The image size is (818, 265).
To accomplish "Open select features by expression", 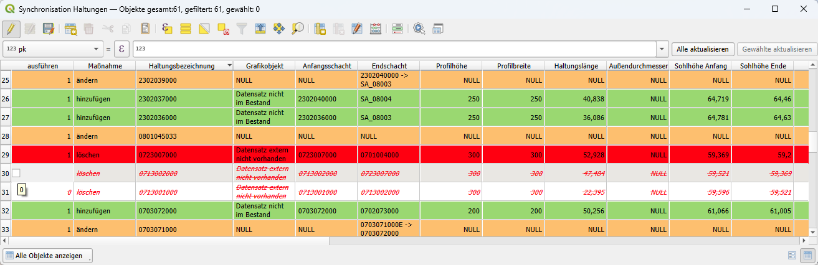I will pos(166,28).
